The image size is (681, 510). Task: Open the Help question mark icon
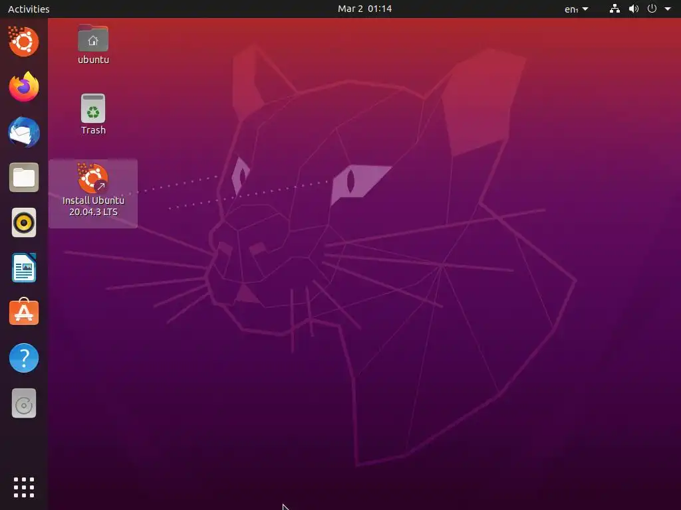[24, 358]
